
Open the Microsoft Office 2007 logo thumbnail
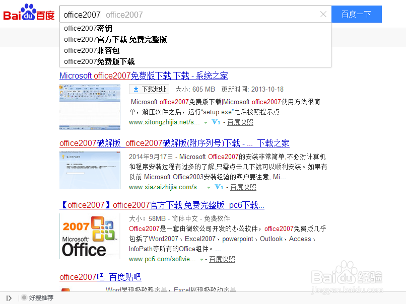coord(90,236)
